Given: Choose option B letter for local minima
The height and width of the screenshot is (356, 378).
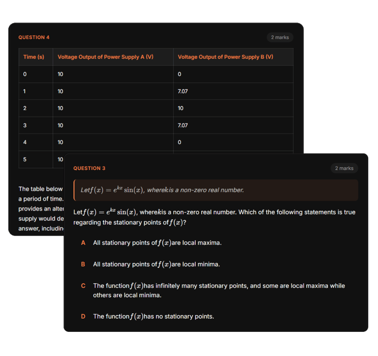Looking at the screenshot, I should pos(83,265).
